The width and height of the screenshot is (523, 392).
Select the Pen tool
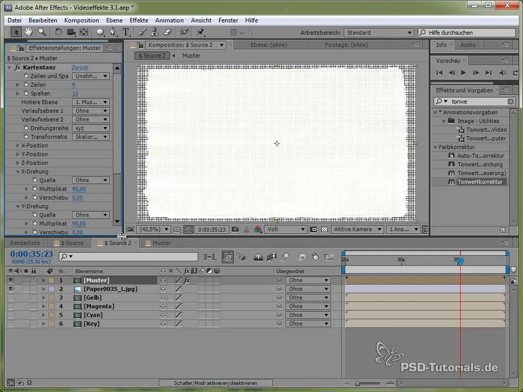pyautogui.click(x=113, y=32)
